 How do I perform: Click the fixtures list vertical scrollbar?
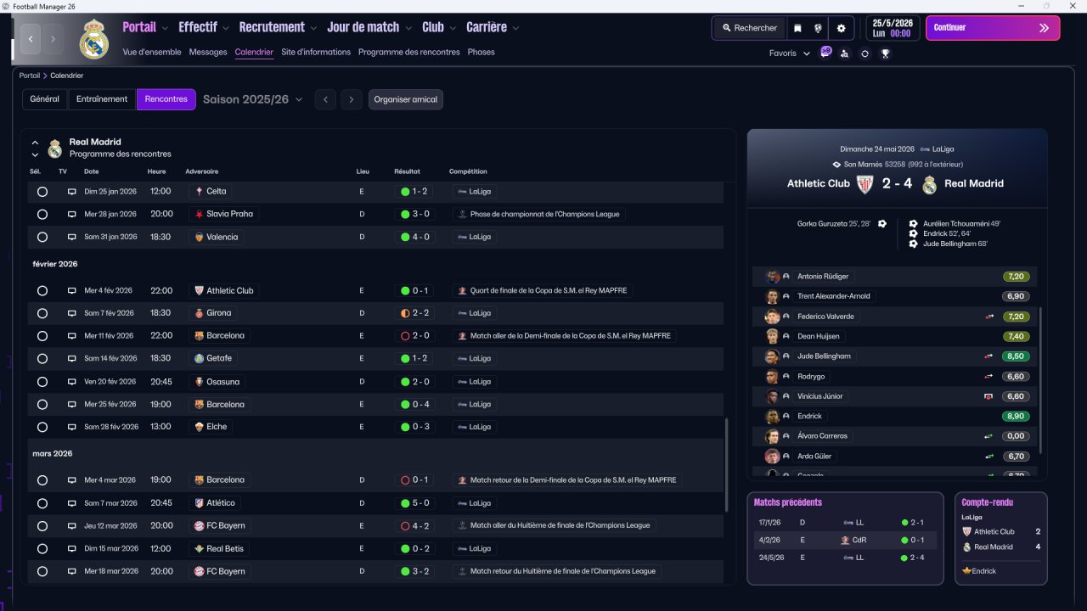coord(727,465)
